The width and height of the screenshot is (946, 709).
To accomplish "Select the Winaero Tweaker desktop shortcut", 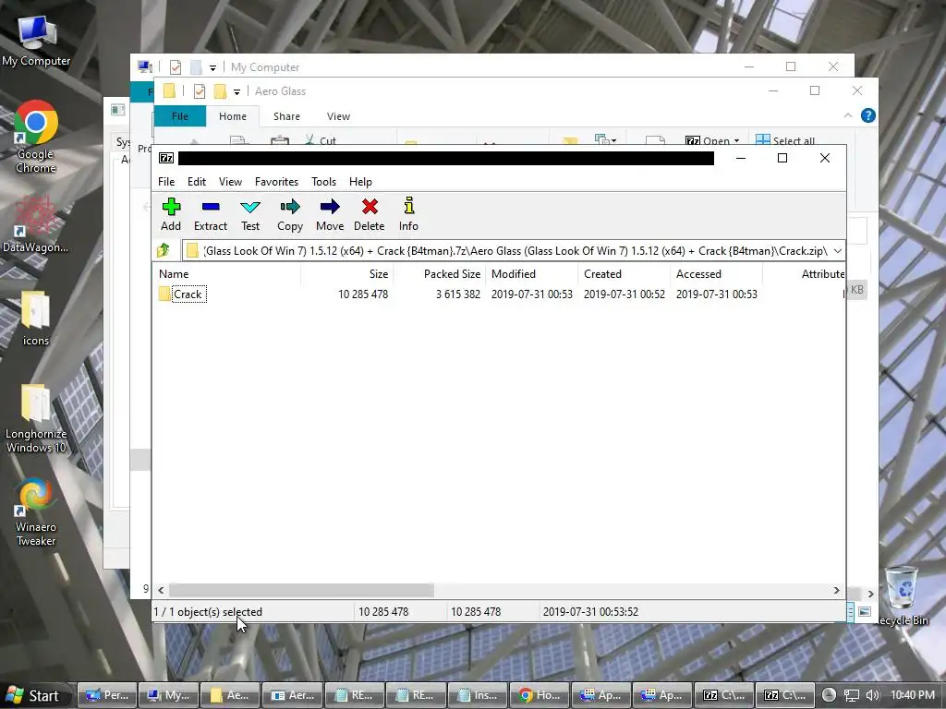I will coord(36,512).
